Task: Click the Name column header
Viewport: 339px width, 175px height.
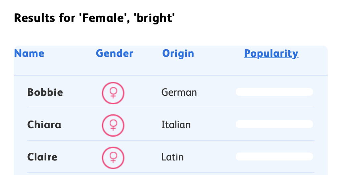Action: 29,53
